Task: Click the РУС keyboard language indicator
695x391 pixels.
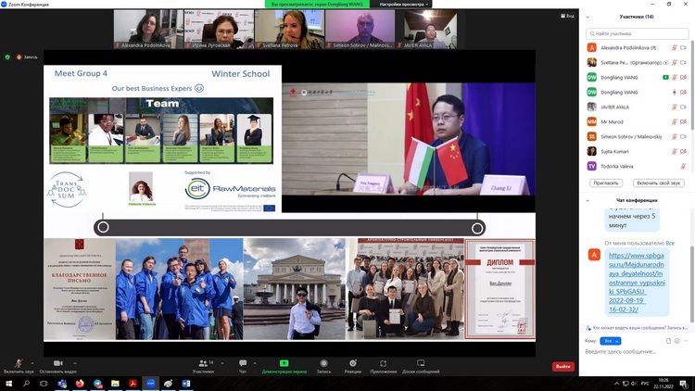Action: [x=645, y=384]
